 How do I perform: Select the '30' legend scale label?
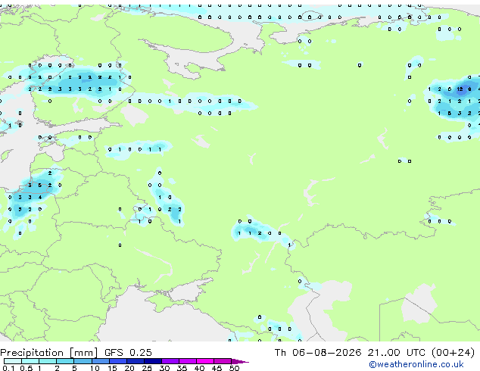[164, 368]
